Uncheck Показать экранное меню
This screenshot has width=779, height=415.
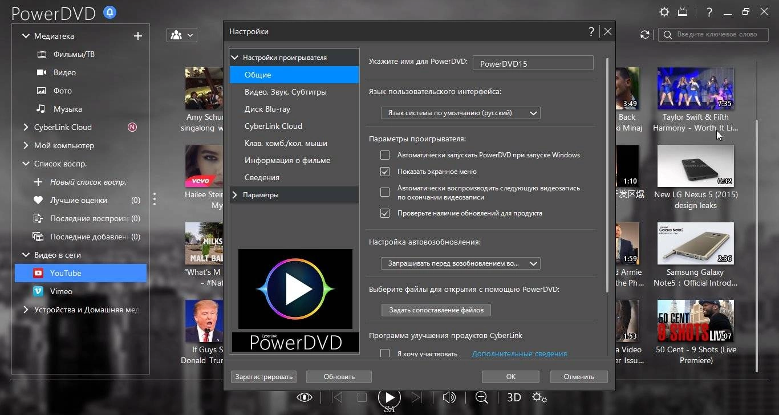click(x=385, y=172)
